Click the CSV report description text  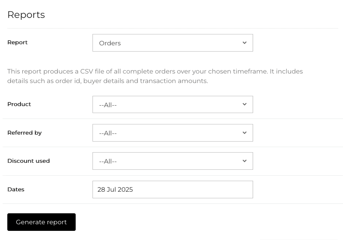(155, 76)
